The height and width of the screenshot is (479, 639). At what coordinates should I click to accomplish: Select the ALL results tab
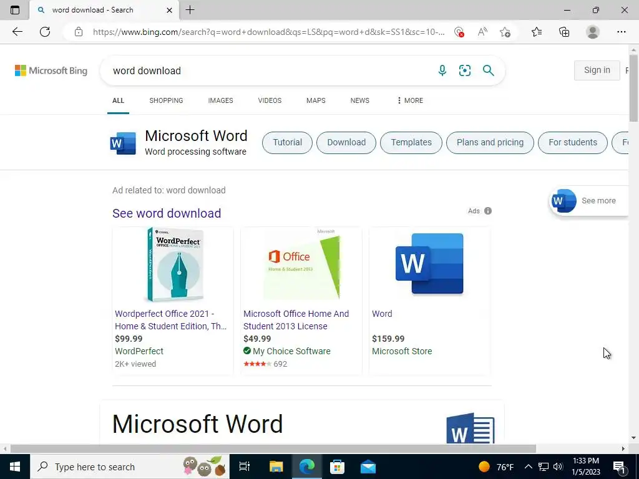coord(118,100)
